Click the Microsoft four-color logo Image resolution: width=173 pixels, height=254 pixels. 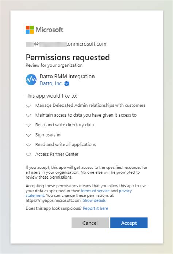30,30
